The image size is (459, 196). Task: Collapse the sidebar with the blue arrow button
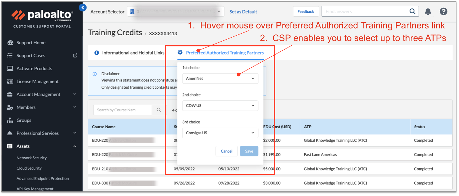[x=83, y=8]
